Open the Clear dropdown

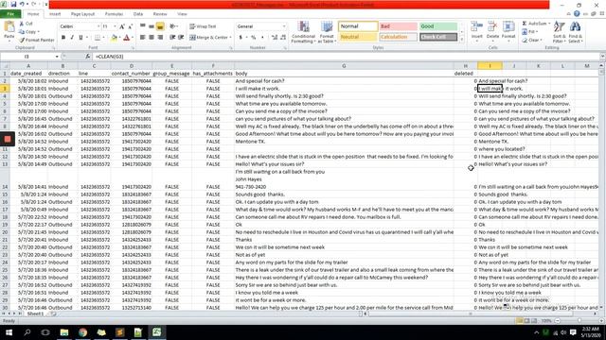(x=531, y=40)
